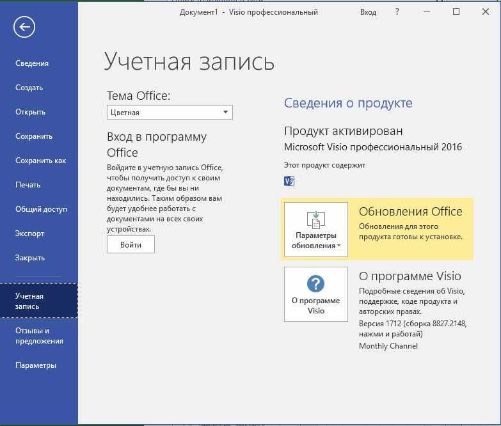Expand the Тема Office dropdown
Image resolution: width=501 pixels, height=426 pixels.
[170, 113]
